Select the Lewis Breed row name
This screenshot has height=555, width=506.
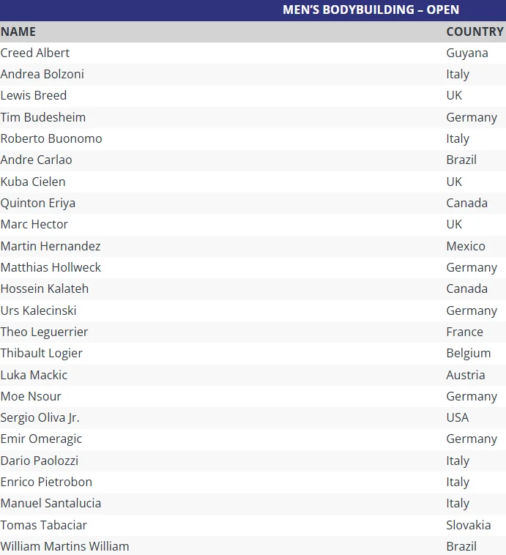(34, 95)
